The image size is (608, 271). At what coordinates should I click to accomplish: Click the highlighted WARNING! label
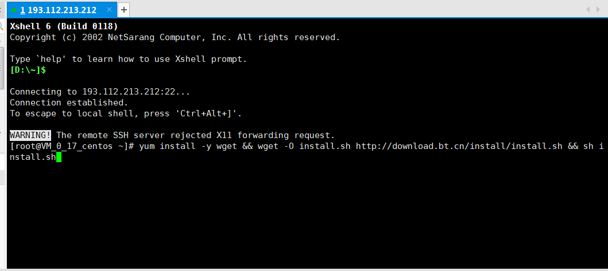pos(30,135)
